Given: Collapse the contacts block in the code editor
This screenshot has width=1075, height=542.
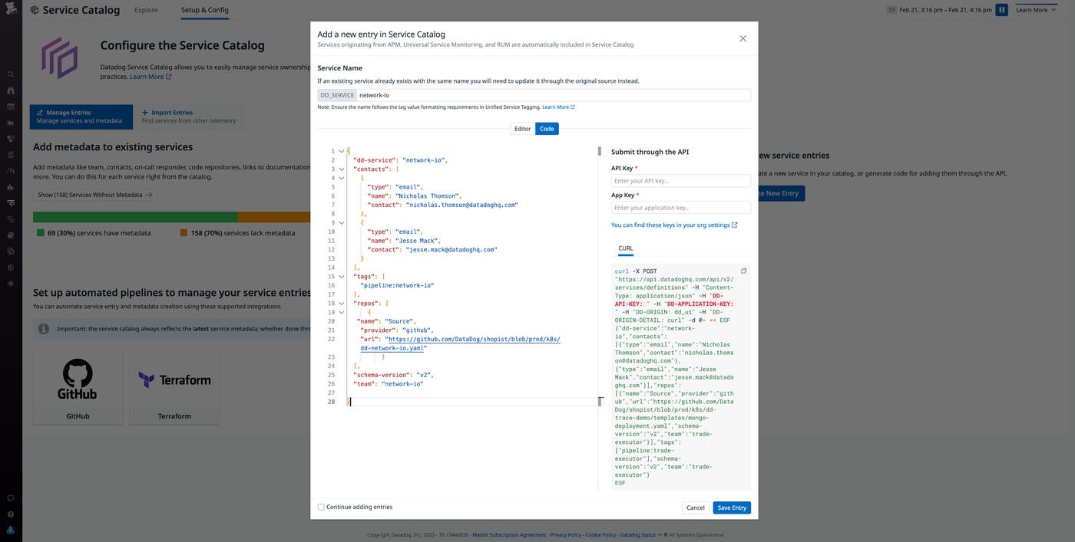Looking at the screenshot, I should [x=341, y=169].
